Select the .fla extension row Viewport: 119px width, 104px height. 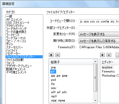(53, 84)
